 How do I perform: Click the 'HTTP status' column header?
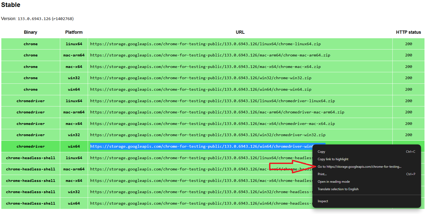(408, 32)
